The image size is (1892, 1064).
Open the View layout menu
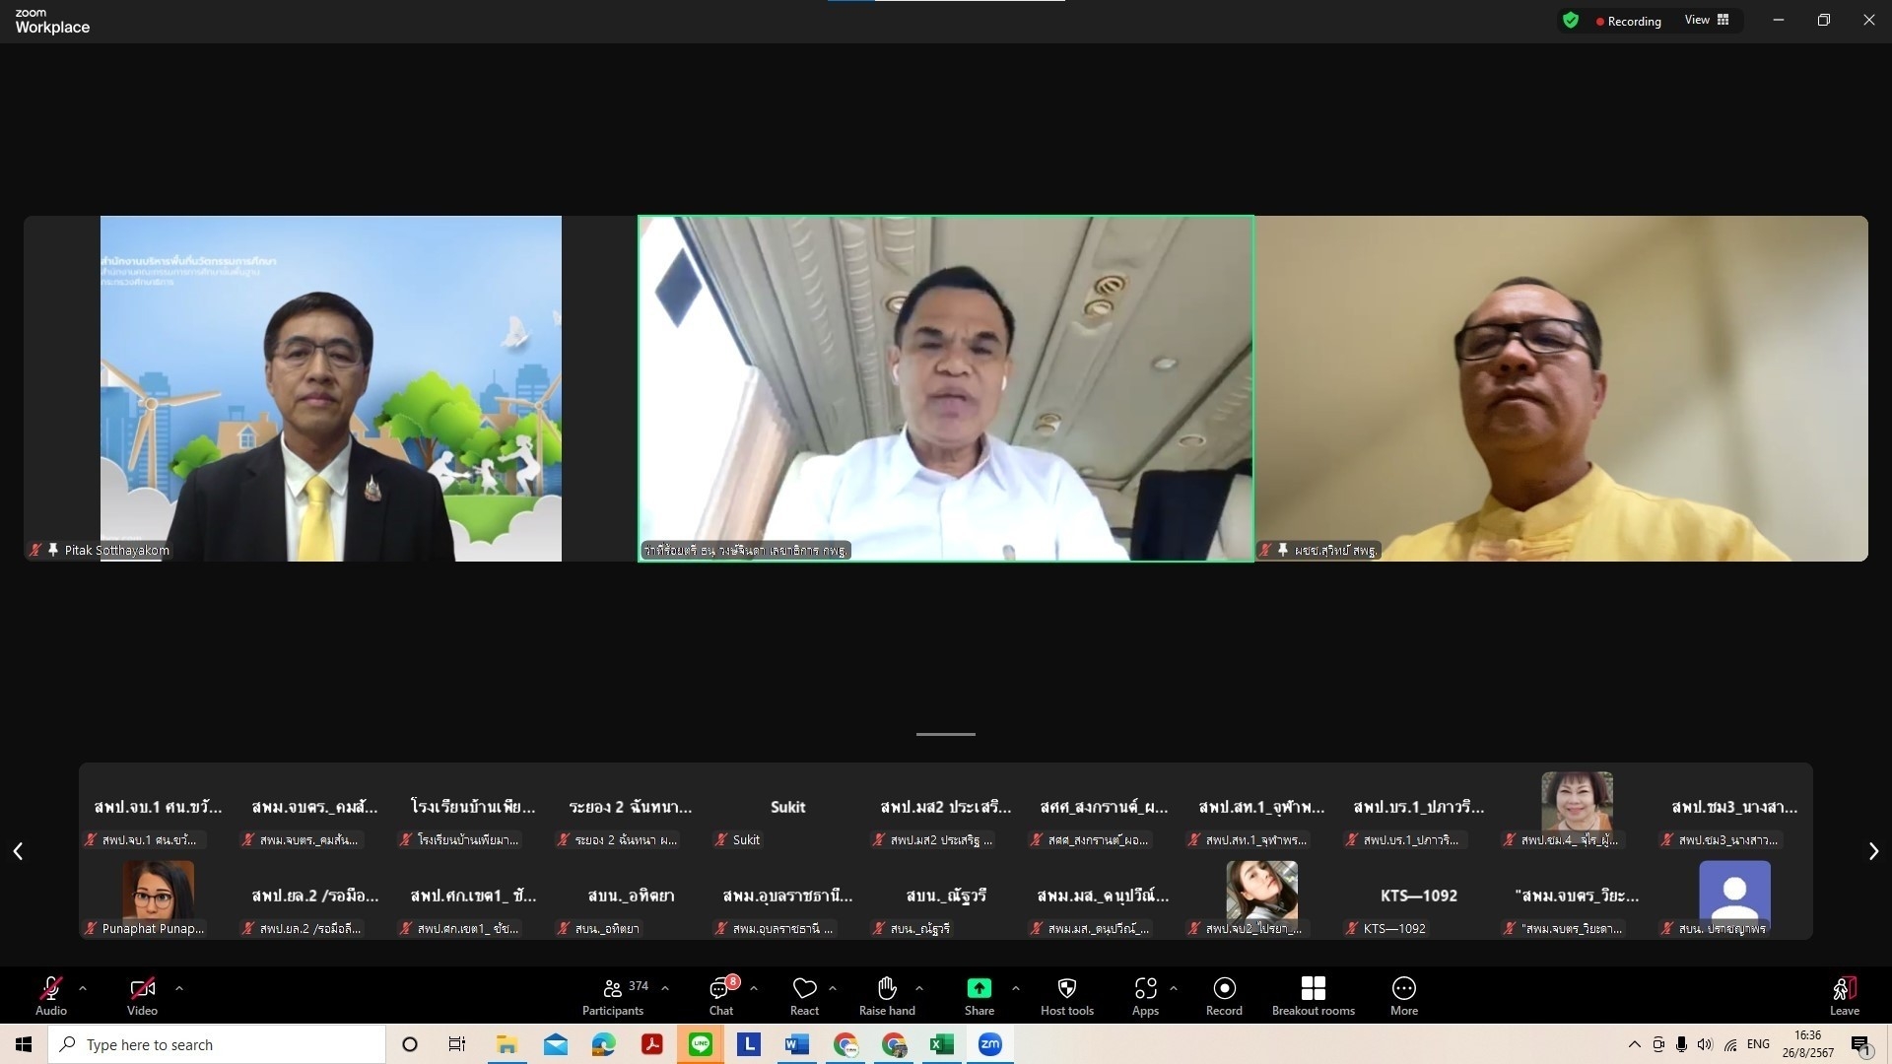pyautogui.click(x=1707, y=20)
